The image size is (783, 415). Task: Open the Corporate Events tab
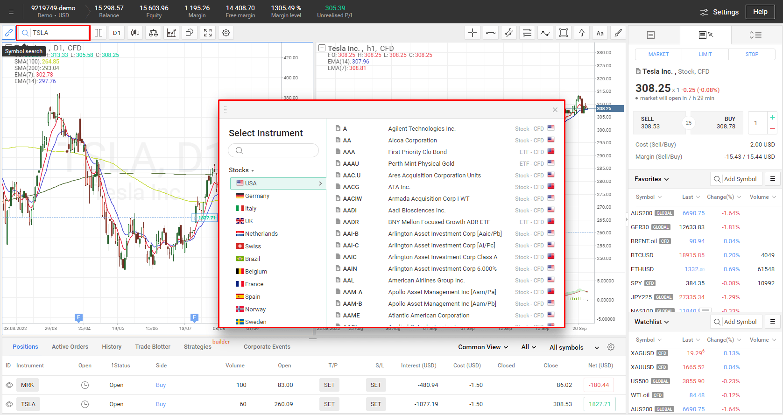click(267, 347)
